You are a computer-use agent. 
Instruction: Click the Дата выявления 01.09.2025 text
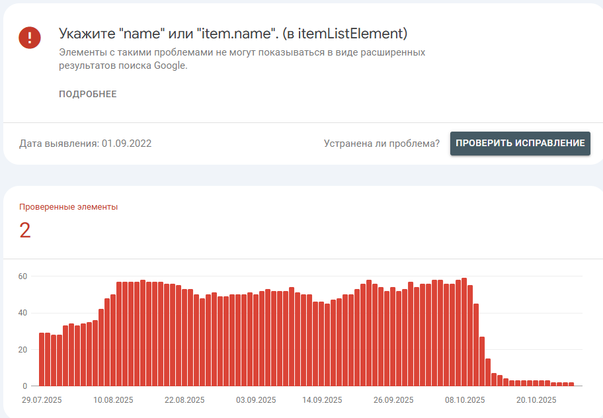(x=85, y=144)
